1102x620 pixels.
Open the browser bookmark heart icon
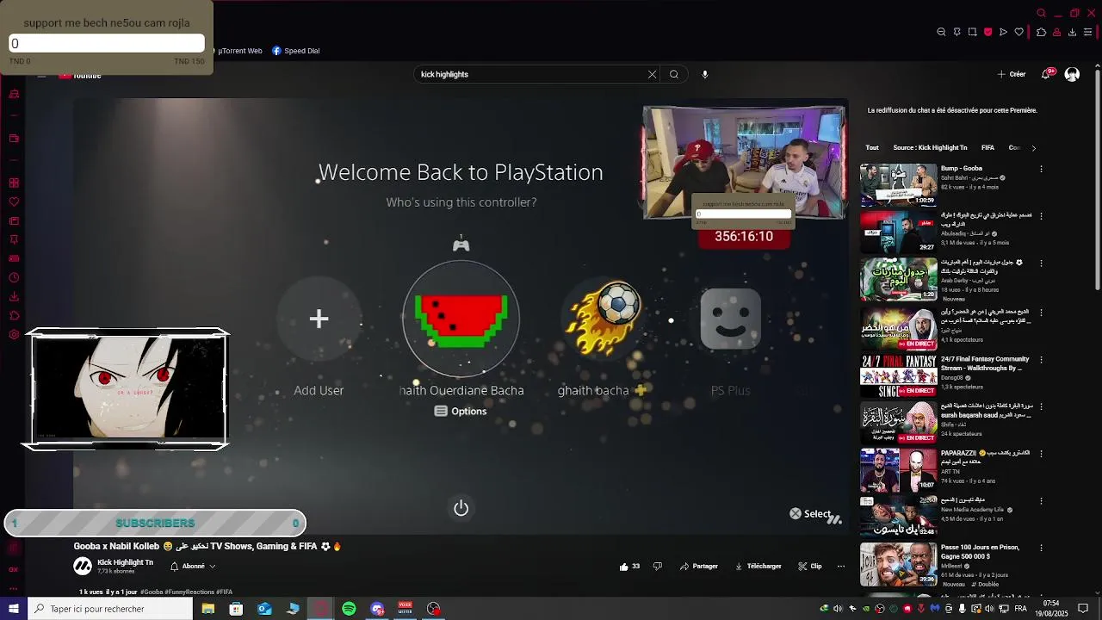pyautogui.click(x=1018, y=32)
